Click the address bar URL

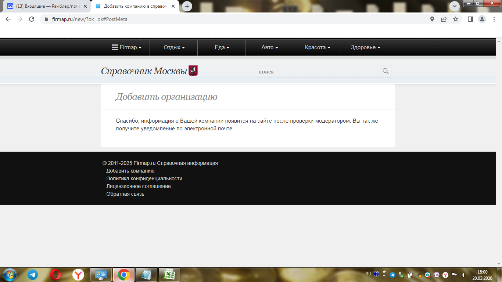(x=90, y=19)
